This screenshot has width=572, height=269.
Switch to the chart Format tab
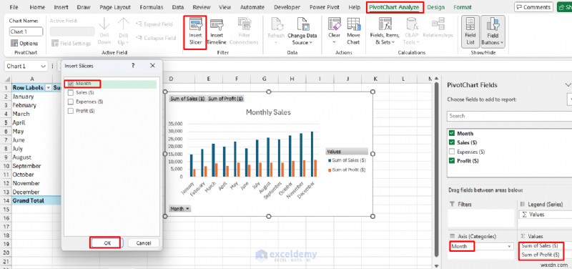coord(463,7)
